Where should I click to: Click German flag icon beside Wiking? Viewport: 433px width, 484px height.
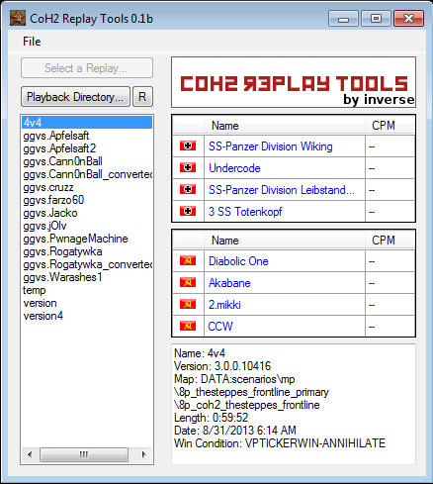point(188,145)
